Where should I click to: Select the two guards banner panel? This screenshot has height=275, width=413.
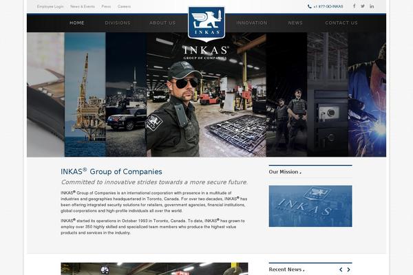pyautogui.click(x=286, y=94)
